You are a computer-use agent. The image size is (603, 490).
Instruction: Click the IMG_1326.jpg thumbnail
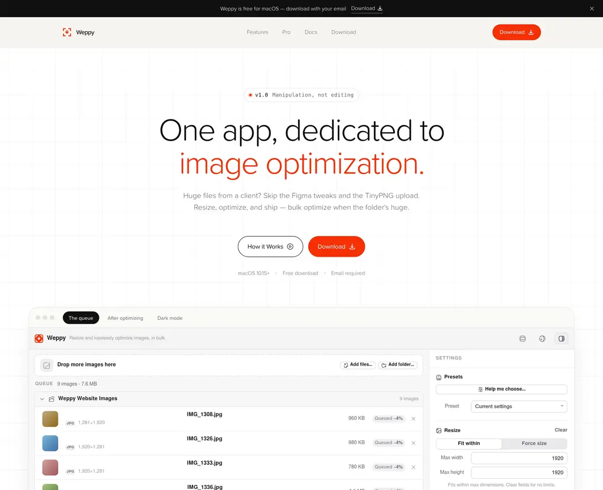coord(50,443)
